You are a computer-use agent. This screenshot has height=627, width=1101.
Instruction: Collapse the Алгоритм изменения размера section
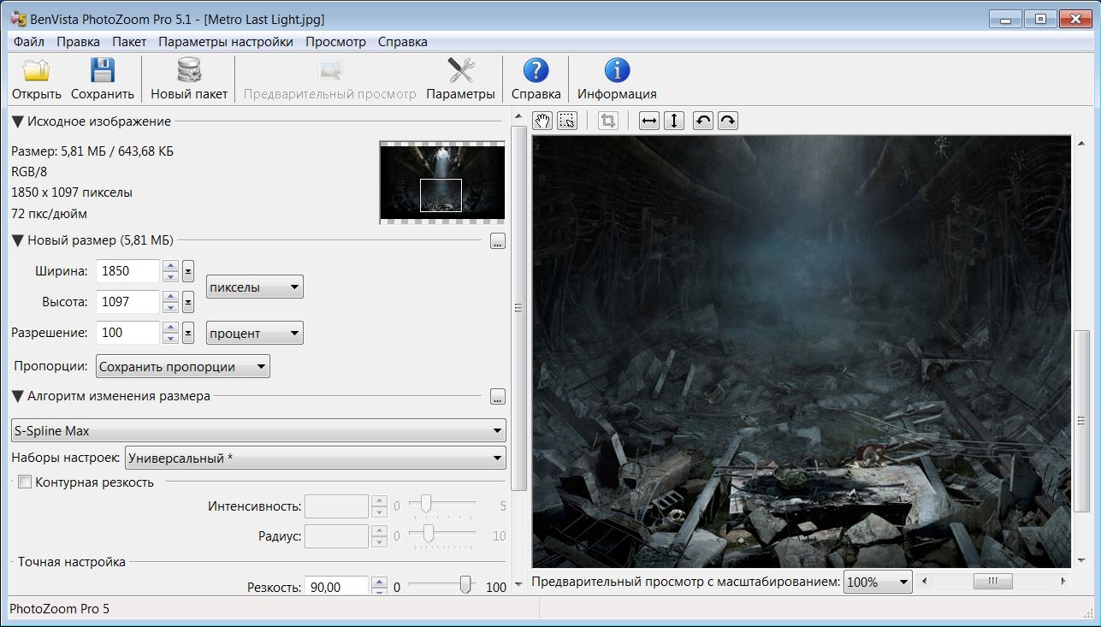(x=17, y=396)
